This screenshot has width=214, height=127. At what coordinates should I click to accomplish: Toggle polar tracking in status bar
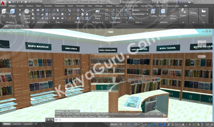click(136, 124)
